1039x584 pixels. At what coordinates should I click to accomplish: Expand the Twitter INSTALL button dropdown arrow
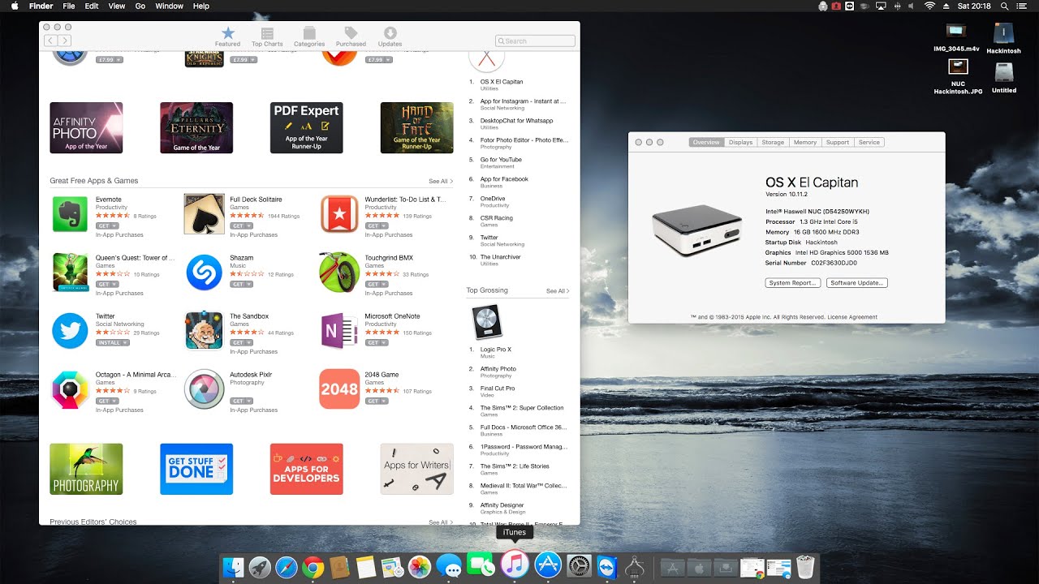[125, 342]
